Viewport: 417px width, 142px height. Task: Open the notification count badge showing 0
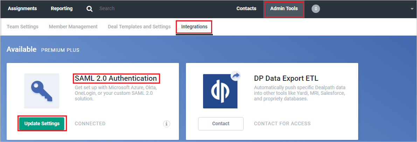[x=316, y=9]
